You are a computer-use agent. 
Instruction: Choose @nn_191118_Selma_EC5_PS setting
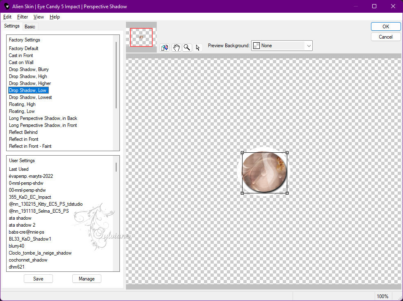tap(39, 211)
